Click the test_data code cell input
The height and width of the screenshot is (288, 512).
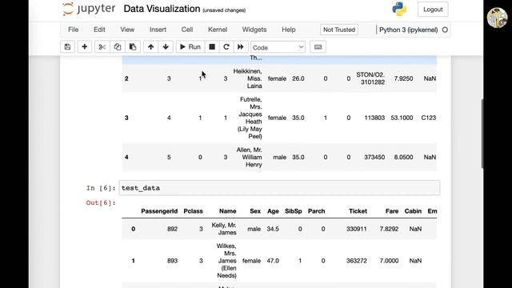coord(279,188)
